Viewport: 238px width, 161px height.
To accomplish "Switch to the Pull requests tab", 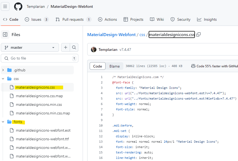I will click(73, 19).
